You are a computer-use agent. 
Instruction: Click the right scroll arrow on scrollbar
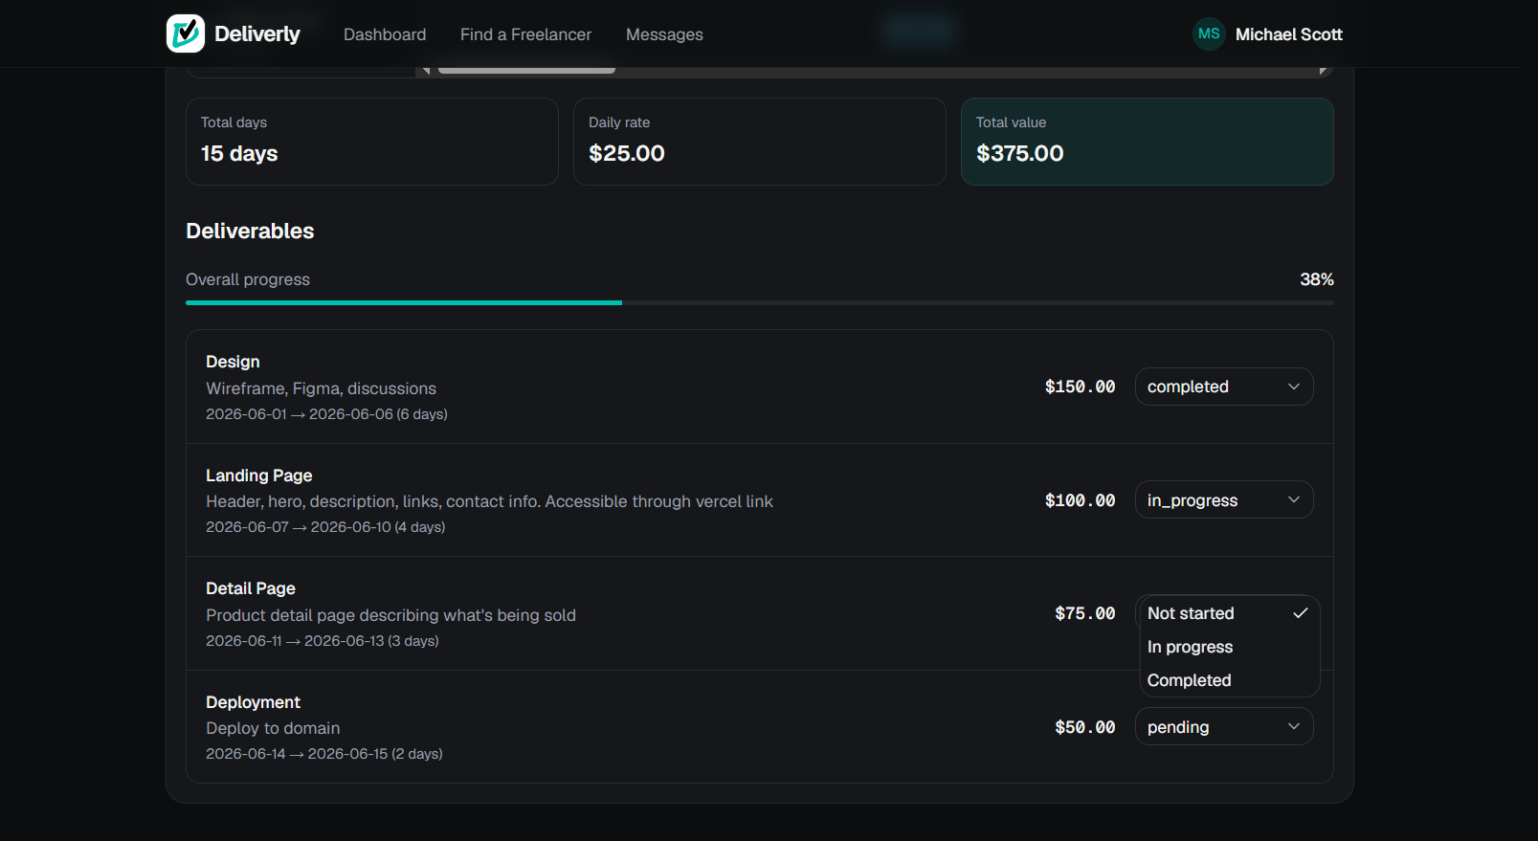click(x=1323, y=70)
